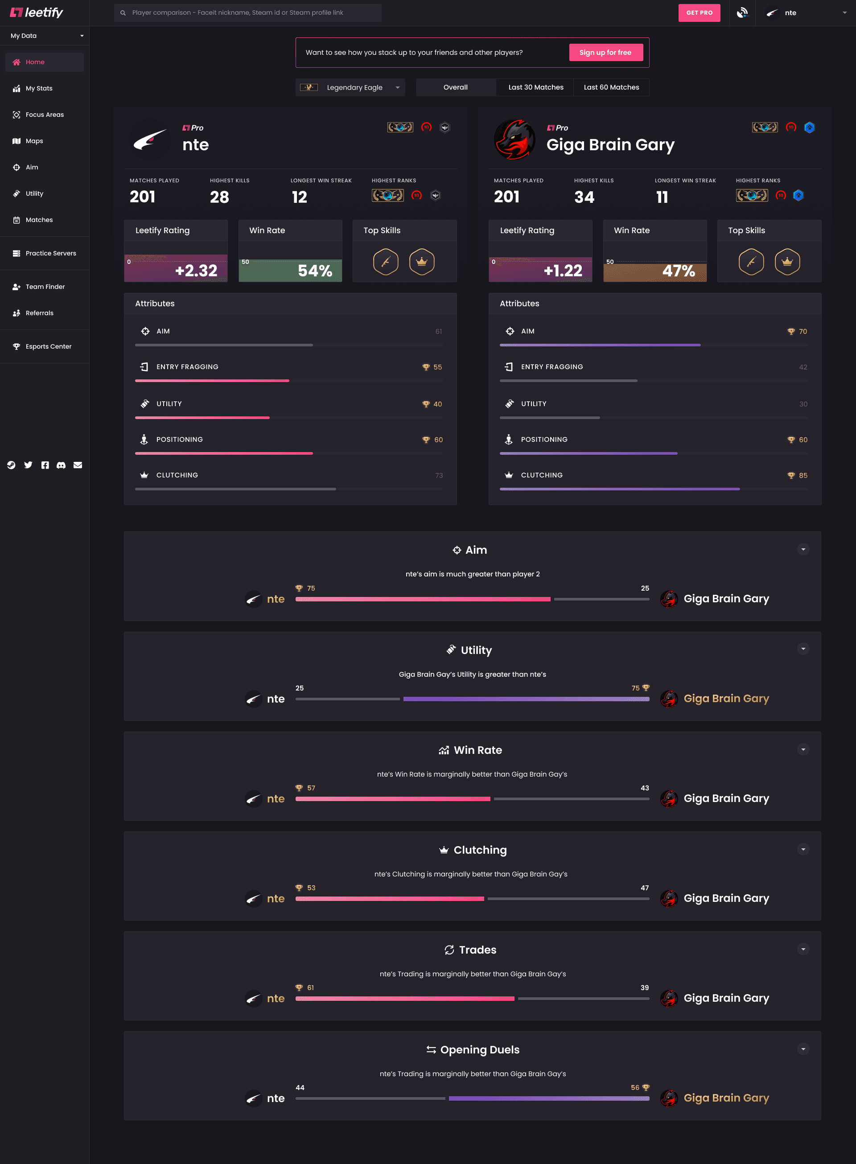Open the Utility sidebar item
Screen dimensions: 856x1164
click(x=45, y=194)
